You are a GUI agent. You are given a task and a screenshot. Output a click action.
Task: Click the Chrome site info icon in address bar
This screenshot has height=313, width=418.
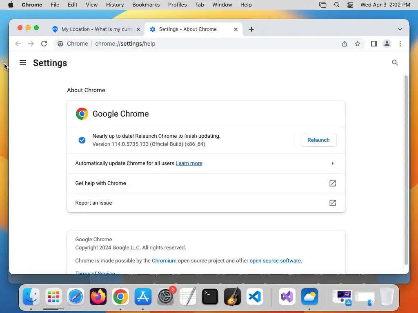(60, 44)
